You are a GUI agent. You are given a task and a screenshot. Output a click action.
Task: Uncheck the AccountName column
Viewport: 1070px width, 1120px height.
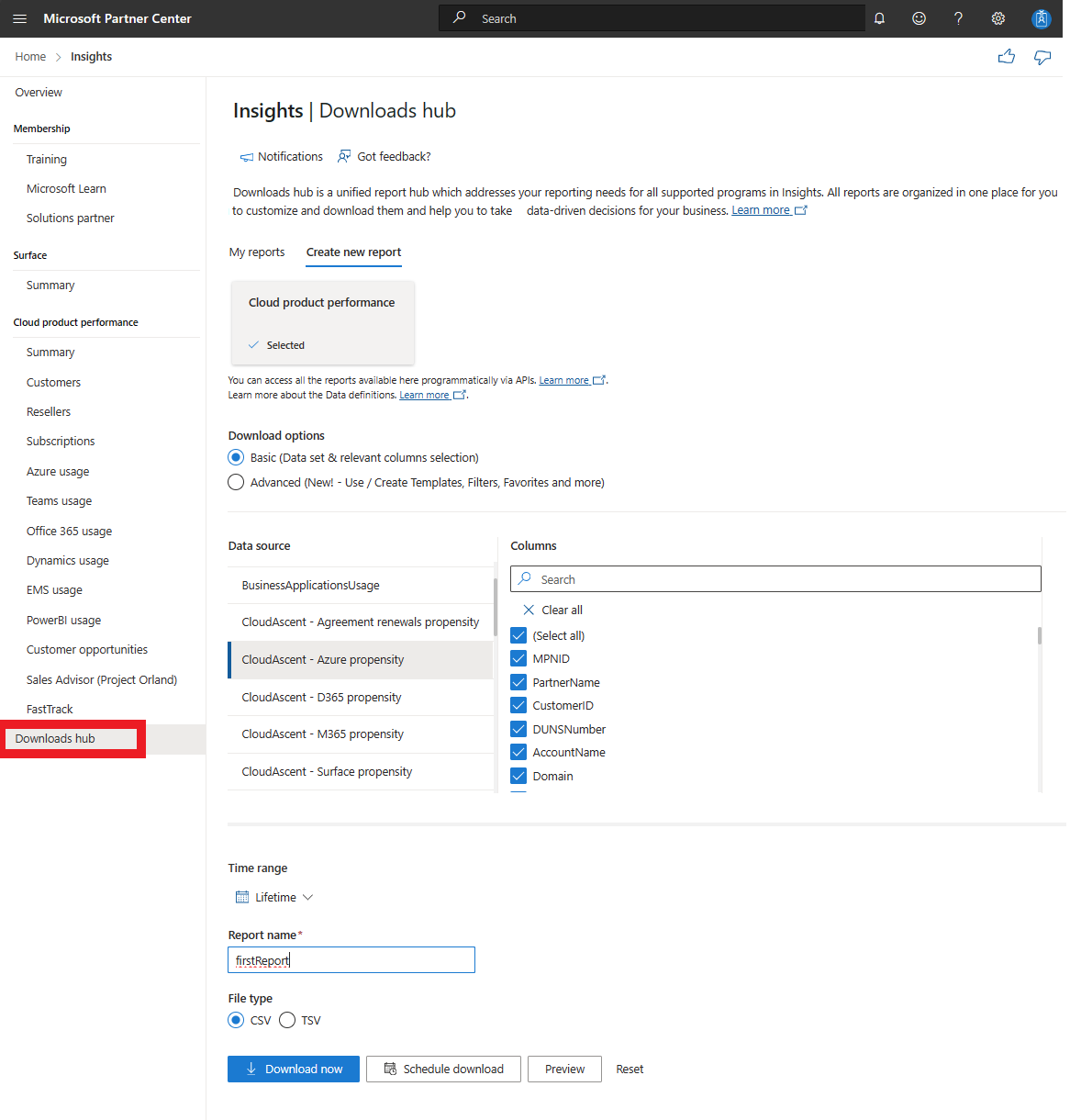click(x=518, y=752)
